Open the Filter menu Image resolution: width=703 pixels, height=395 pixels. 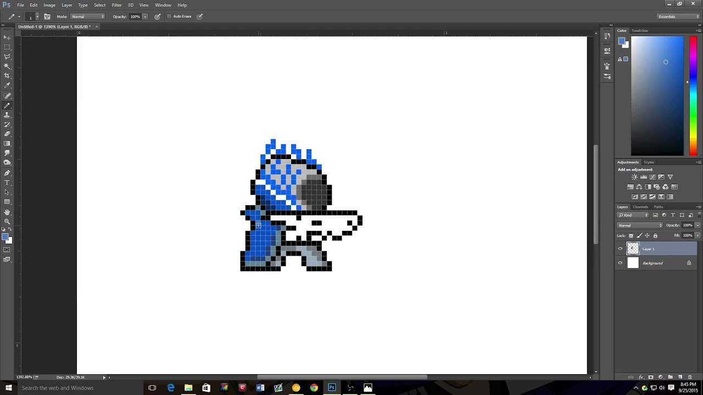tap(117, 5)
